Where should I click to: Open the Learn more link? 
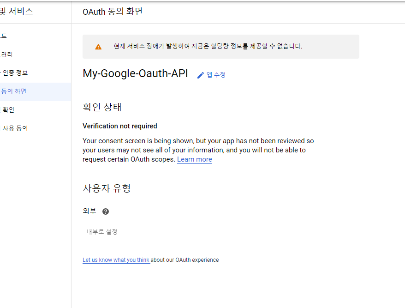(x=194, y=159)
